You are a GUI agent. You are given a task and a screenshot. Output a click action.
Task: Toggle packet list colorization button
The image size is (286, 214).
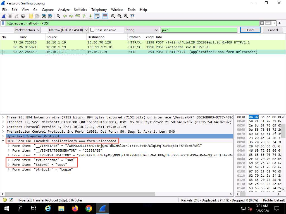[x=105, y=16]
